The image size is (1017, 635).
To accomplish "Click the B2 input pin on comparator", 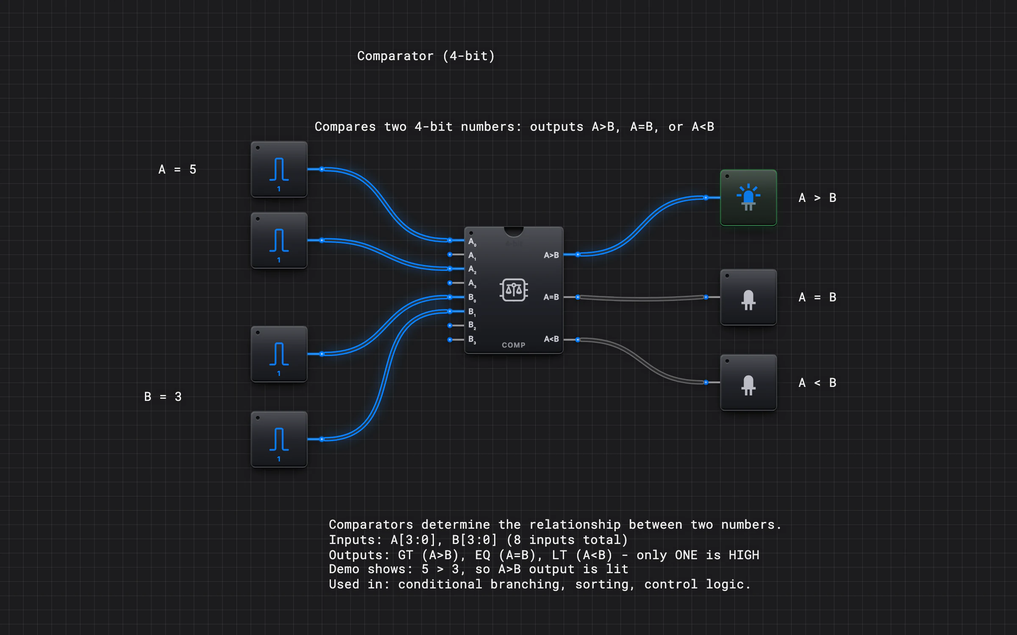I will click(450, 326).
